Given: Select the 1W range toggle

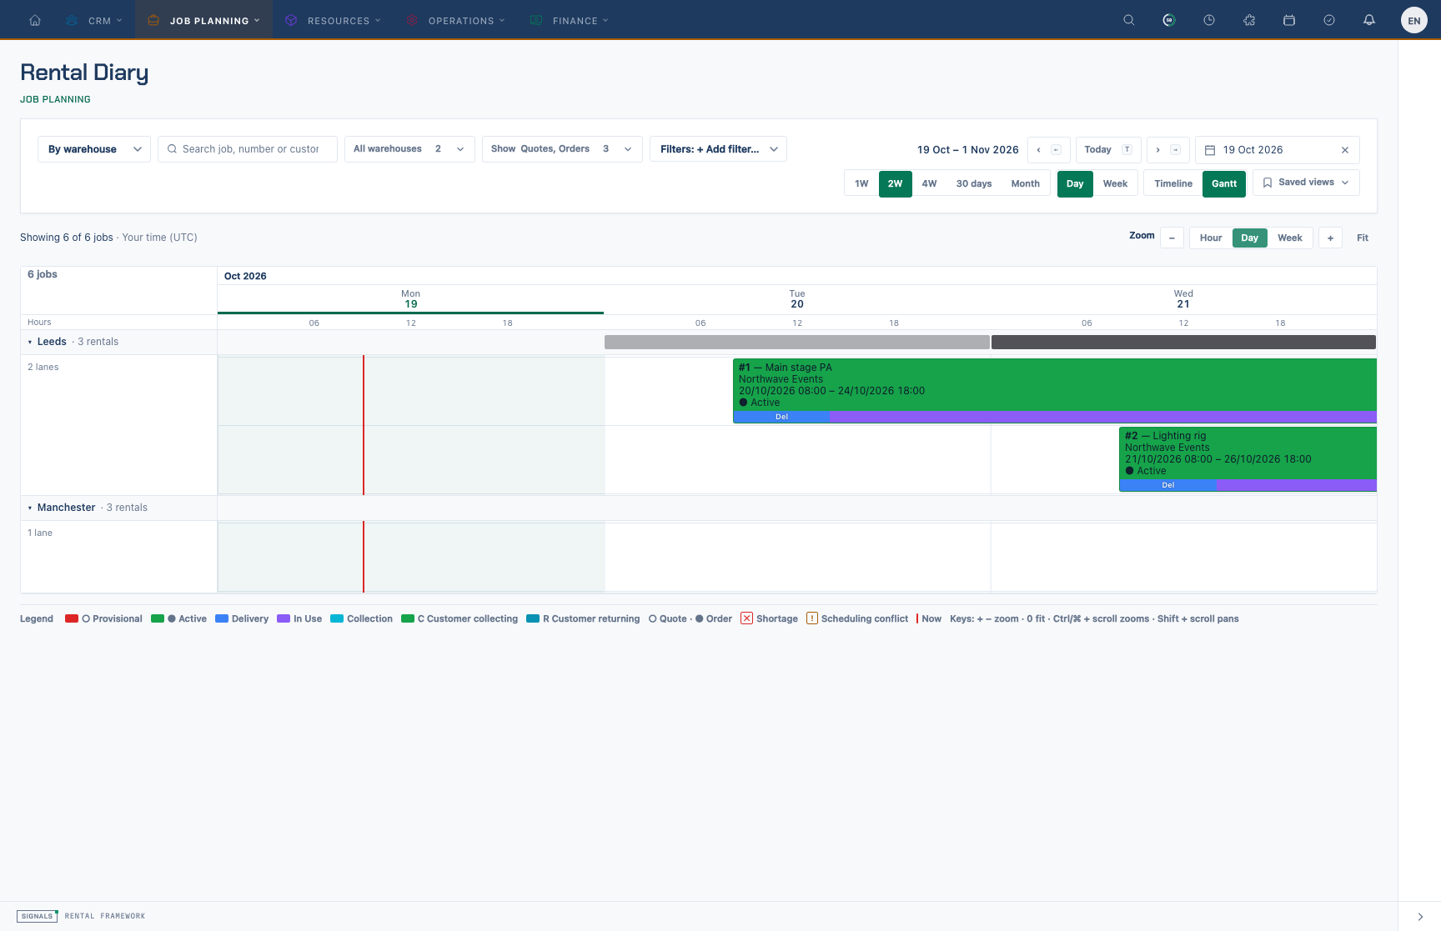Looking at the screenshot, I should [861, 183].
